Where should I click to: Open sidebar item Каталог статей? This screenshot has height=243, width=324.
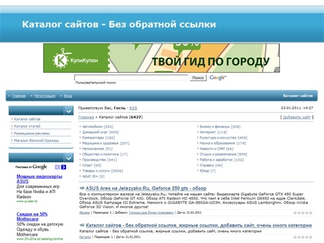coord(27,126)
